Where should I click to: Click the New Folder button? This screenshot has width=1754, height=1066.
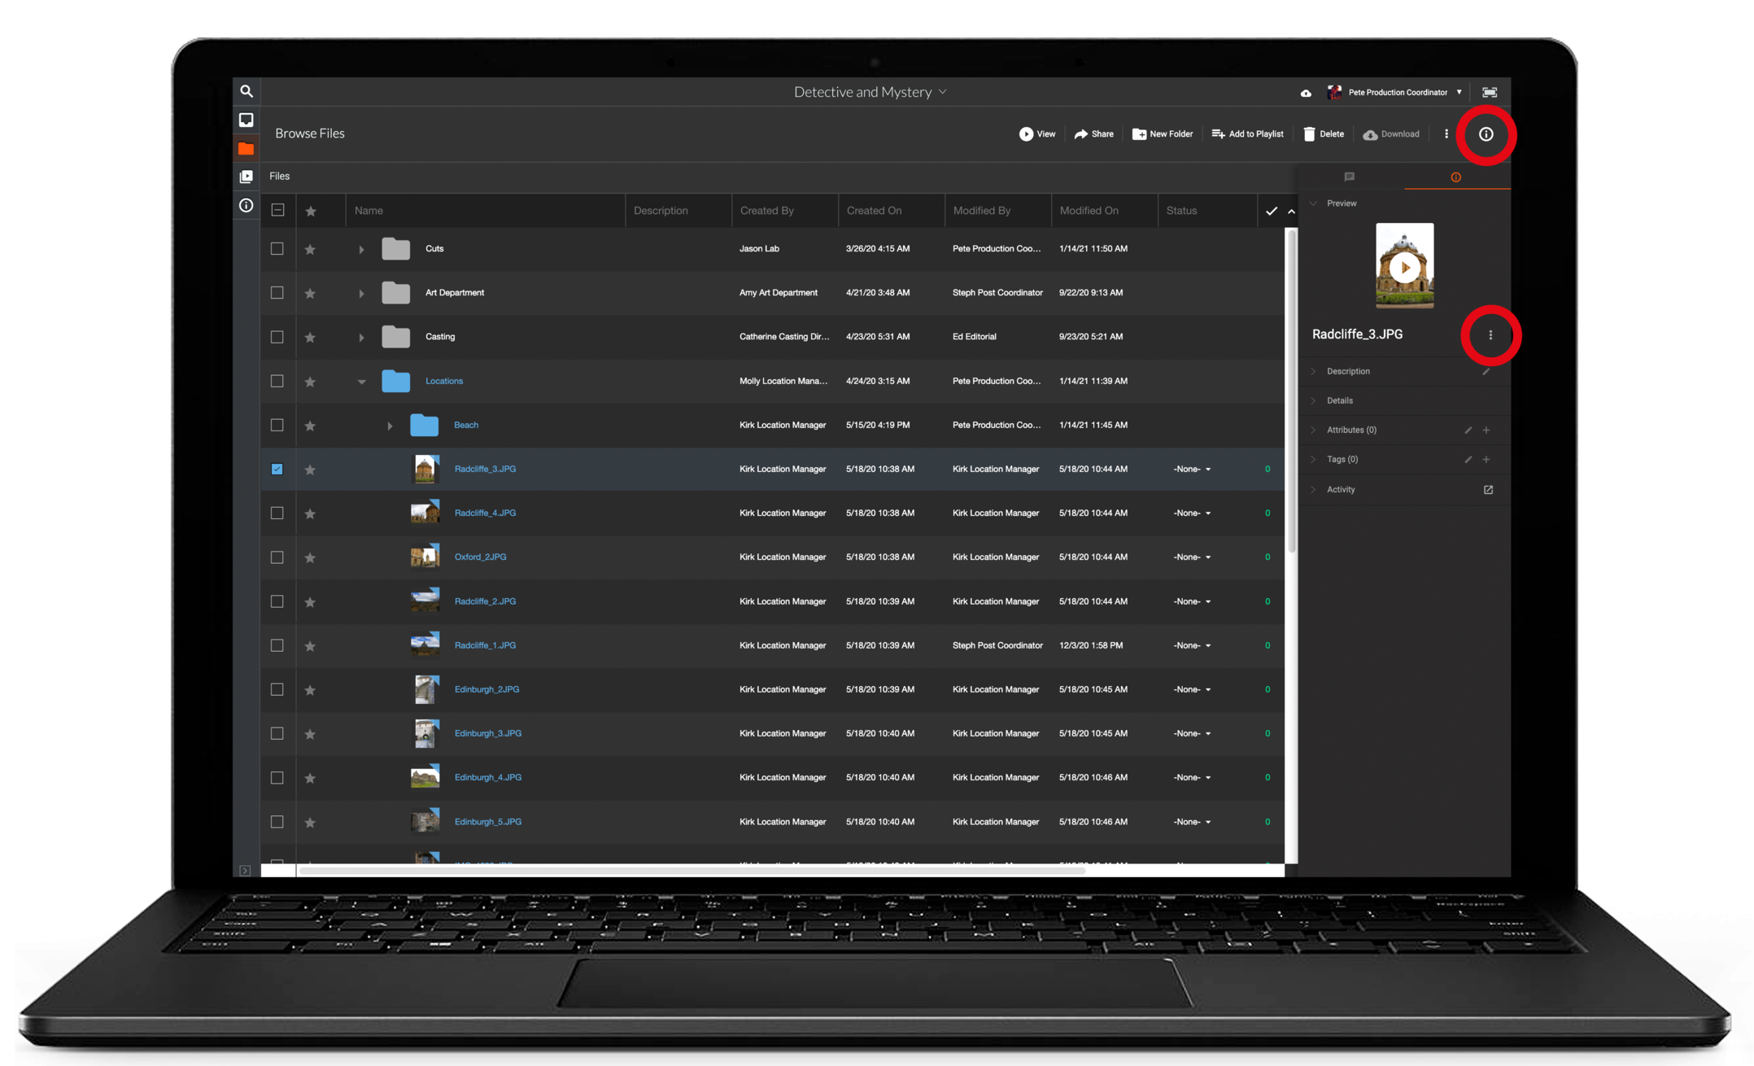point(1163,134)
